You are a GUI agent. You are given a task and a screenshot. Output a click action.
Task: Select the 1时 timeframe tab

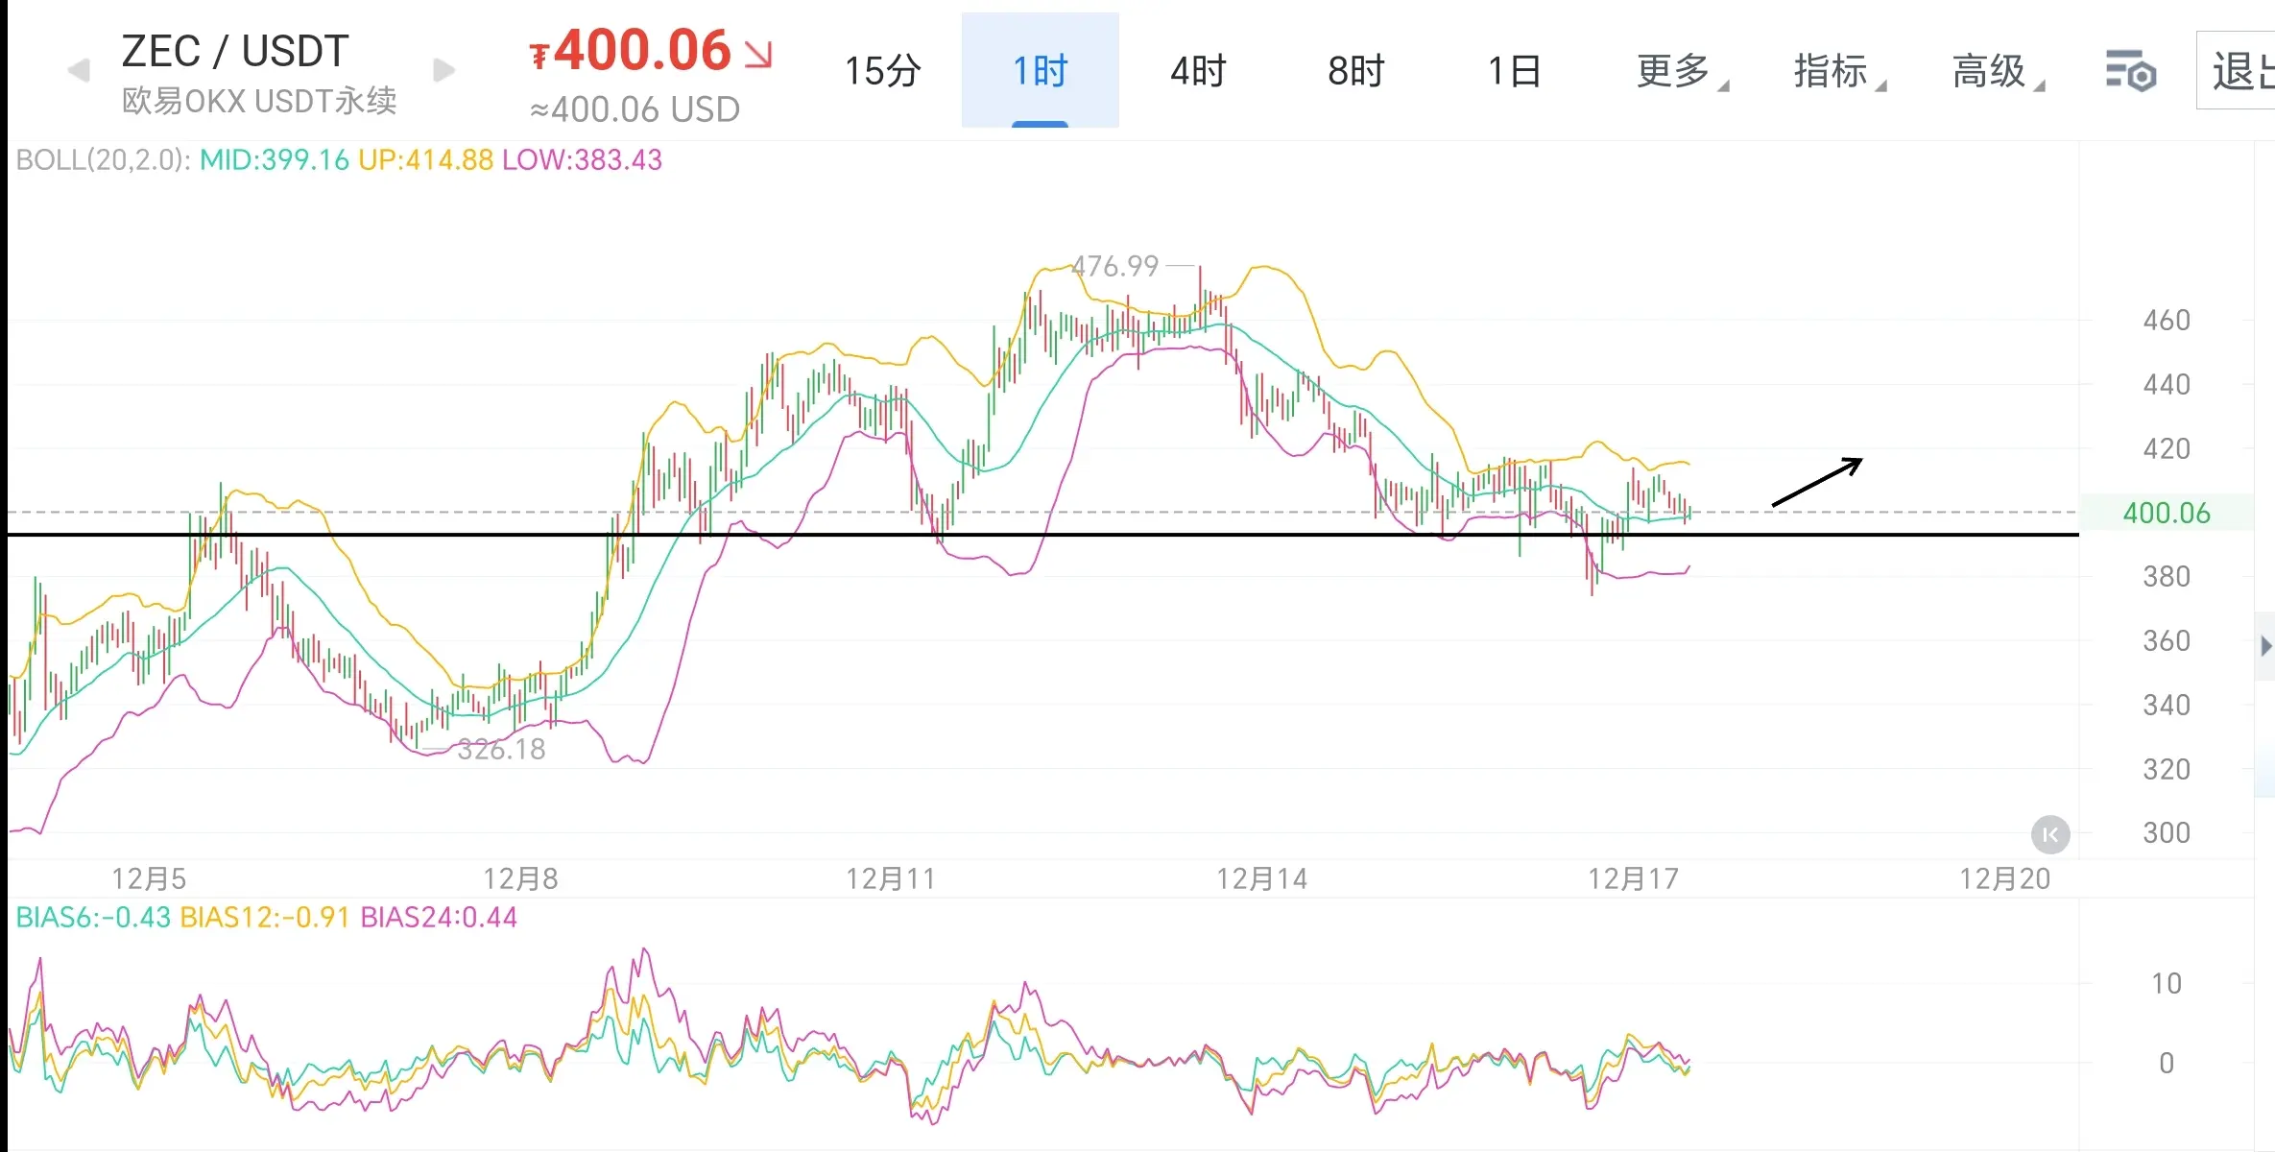click(1040, 71)
